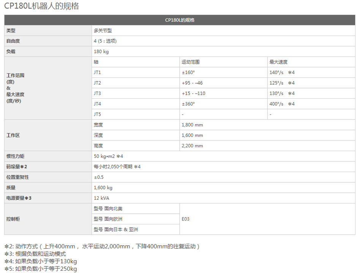Viewport: 357px width, 273px height.
Task: Select the E03 controller model cell
Action: click(186, 219)
